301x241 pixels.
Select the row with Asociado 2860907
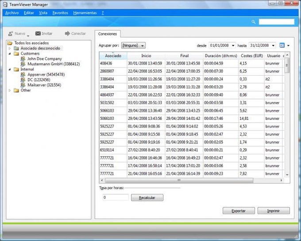(191, 71)
